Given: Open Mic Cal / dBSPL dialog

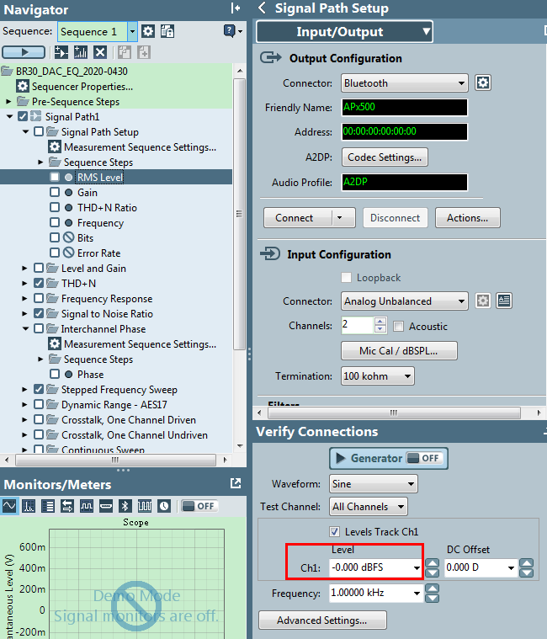Looking at the screenshot, I should point(399,351).
